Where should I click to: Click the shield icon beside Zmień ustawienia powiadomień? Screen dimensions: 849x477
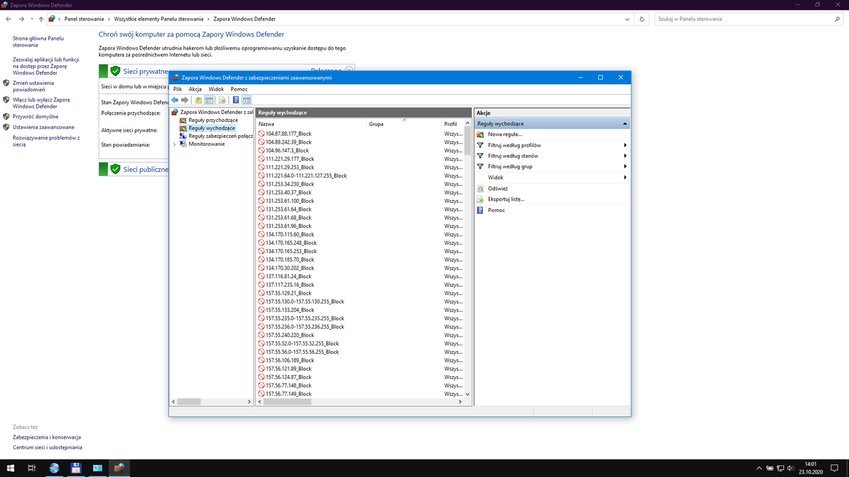pyautogui.click(x=6, y=83)
